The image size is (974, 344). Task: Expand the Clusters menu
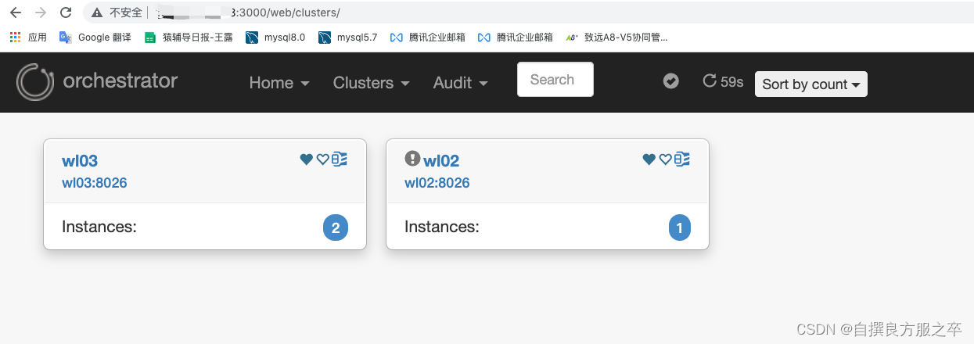[x=372, y=83]
